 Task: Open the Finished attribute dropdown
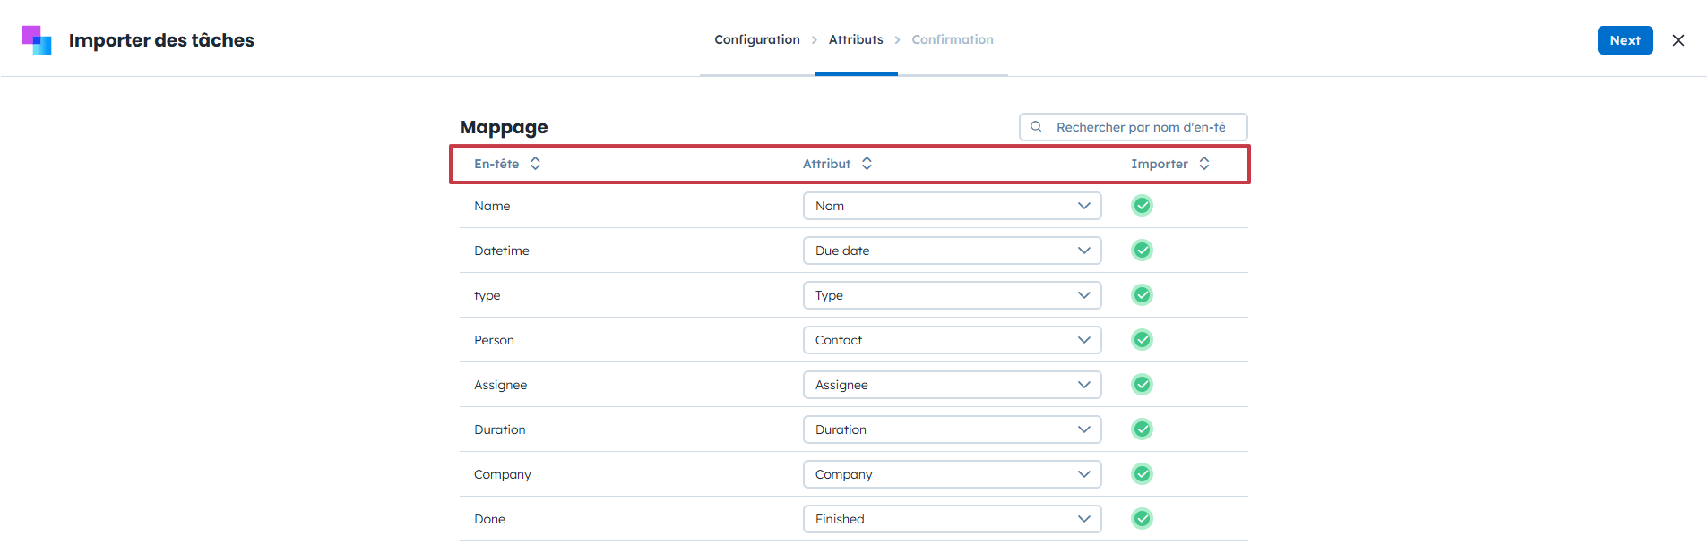click(952, 519)
